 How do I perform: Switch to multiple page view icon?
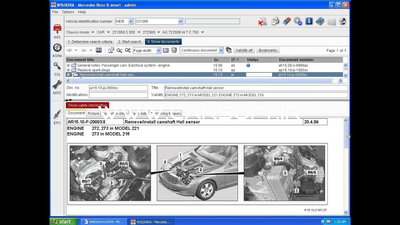[x=174, y=50]
